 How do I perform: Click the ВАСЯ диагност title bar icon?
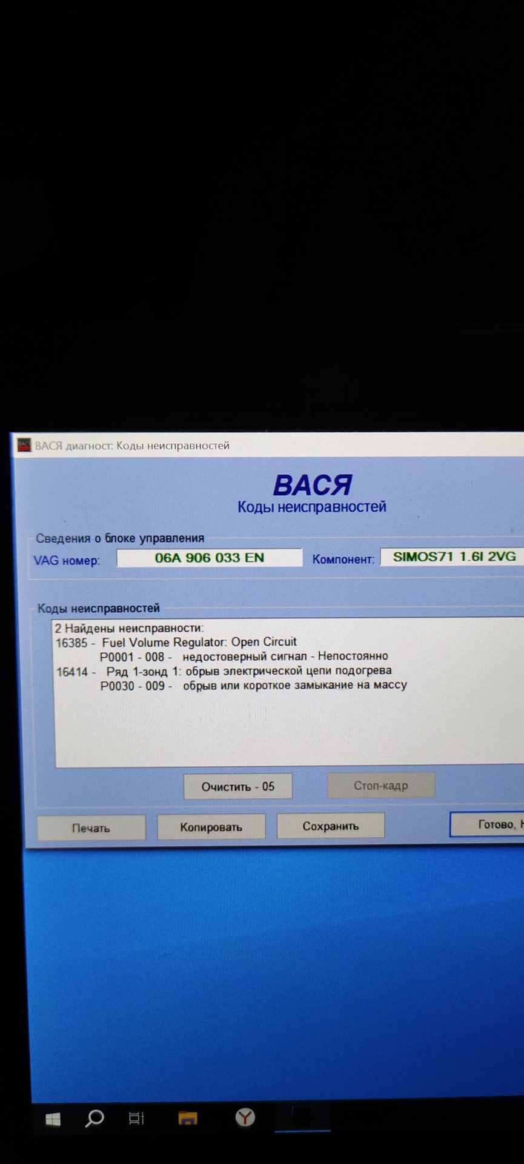(x=24, y=446)
